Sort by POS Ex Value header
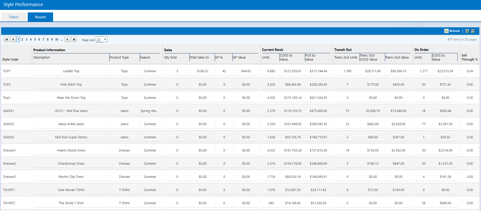 tap(311, 57)
